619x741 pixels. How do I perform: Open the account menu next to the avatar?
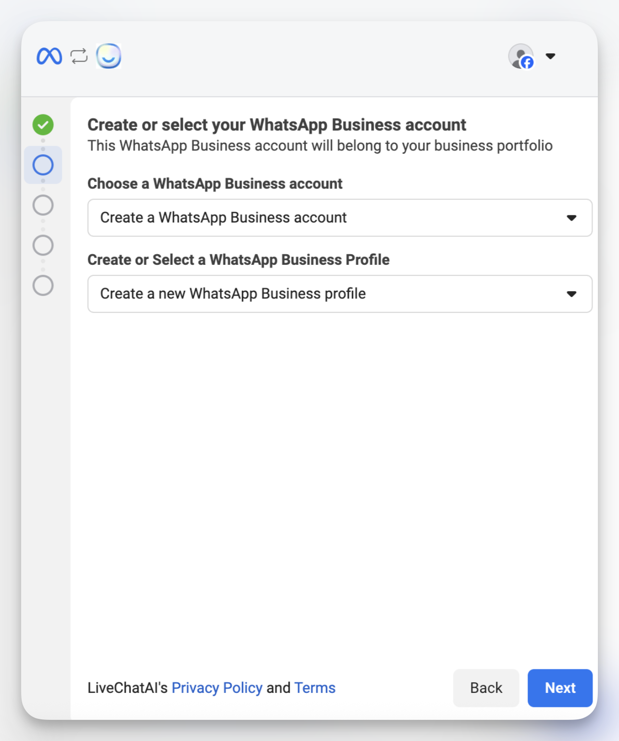coord(550,56)
